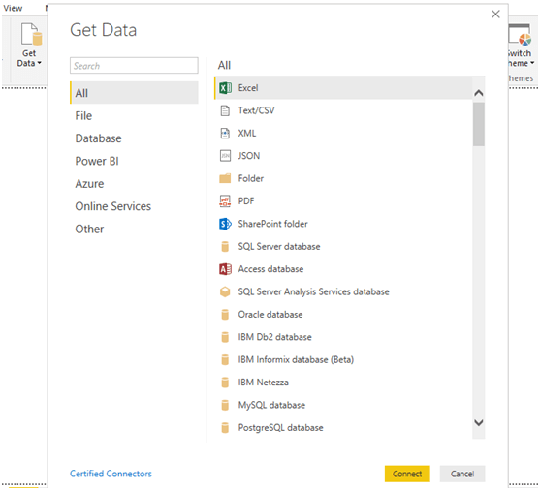This screenshot has width=540, height=490.
Task: Select the Oracle database label
Action: pos(270,315)
